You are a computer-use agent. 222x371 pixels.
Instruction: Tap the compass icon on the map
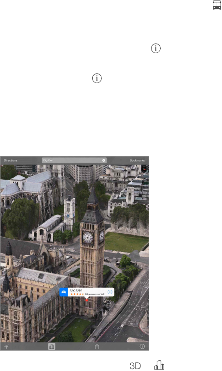144,169
